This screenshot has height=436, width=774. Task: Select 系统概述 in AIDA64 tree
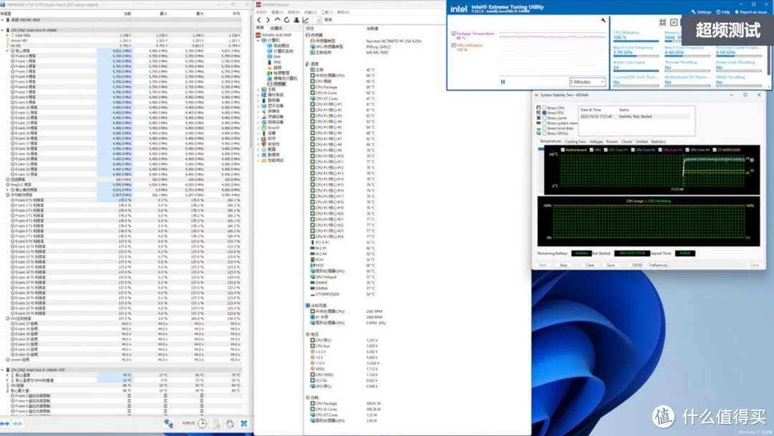(x=279, y=45)
